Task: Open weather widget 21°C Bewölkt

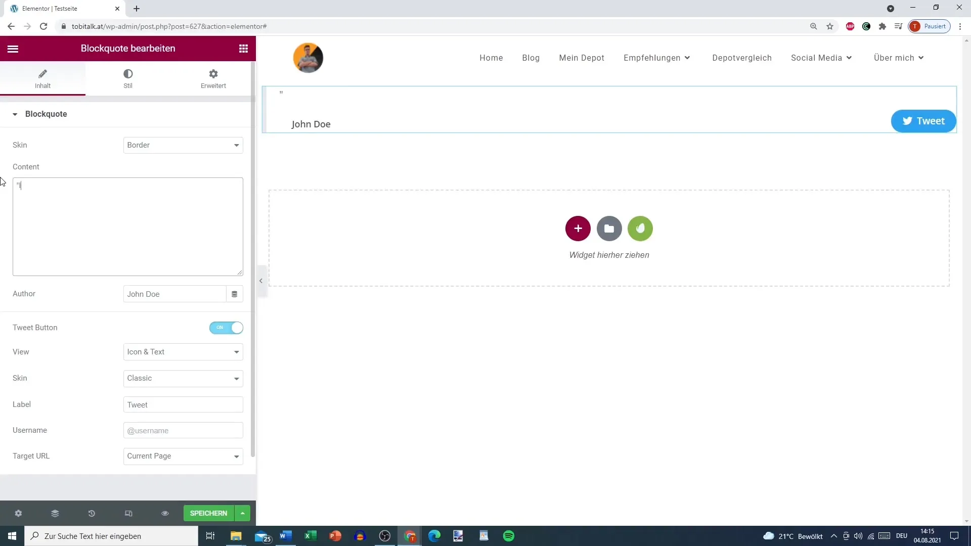Action: tap(793, 536)
